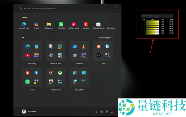Open pinned Downloads shortcut
The width and height of the screenshot is (186, 117).
coord(111,25)
